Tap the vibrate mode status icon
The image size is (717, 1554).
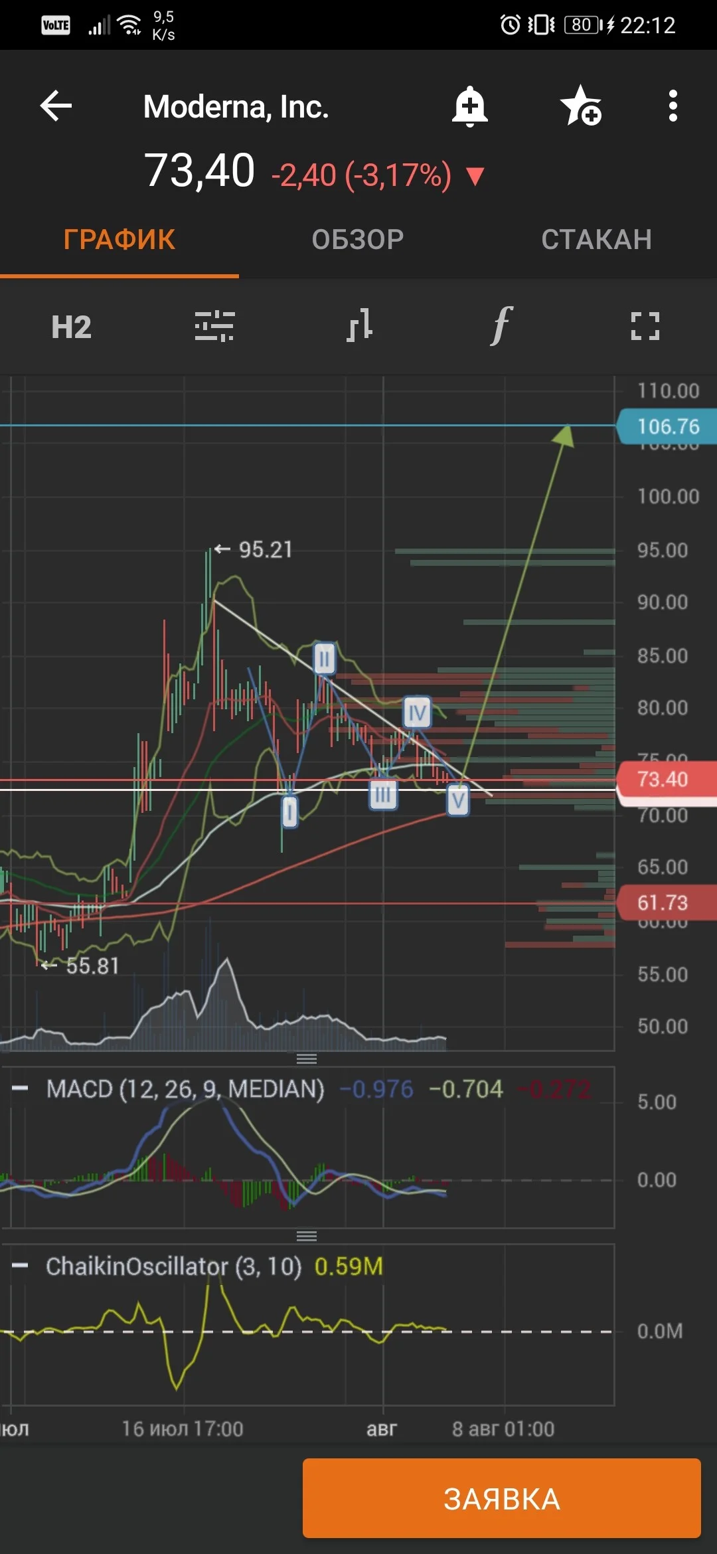click(x=541, y=25)
